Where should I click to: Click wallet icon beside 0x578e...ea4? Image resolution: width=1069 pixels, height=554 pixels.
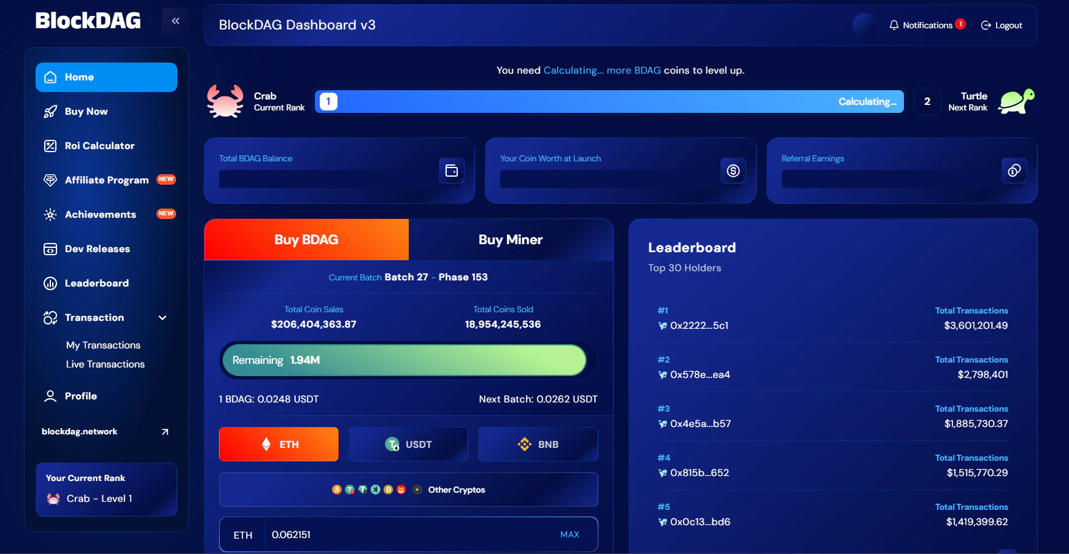(663, 375)
